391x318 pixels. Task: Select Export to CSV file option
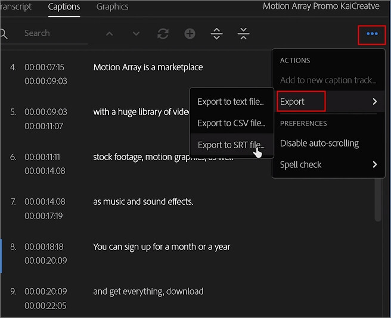click(x=231, y=123)
